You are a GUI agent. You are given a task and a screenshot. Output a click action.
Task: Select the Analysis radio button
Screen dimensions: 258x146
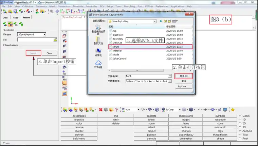pos(240,131)
